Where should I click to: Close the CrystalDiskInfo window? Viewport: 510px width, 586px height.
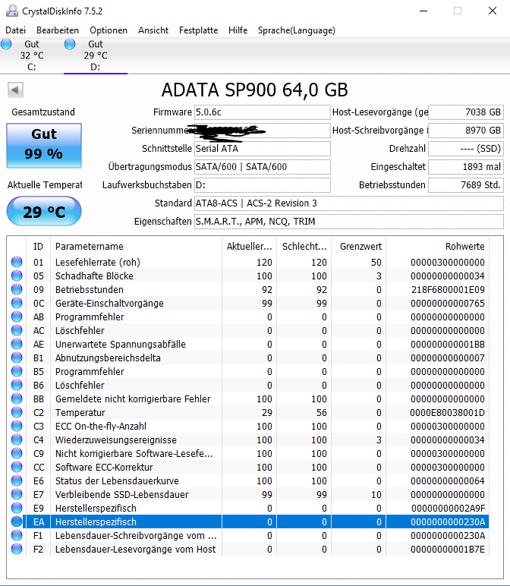pyautogui.click(x=493, y=11)
